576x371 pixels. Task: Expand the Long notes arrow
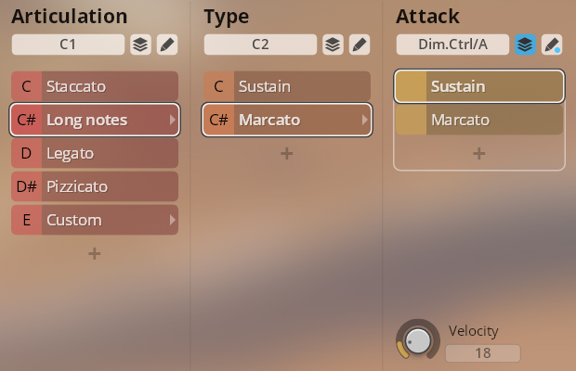click(172, 120)
